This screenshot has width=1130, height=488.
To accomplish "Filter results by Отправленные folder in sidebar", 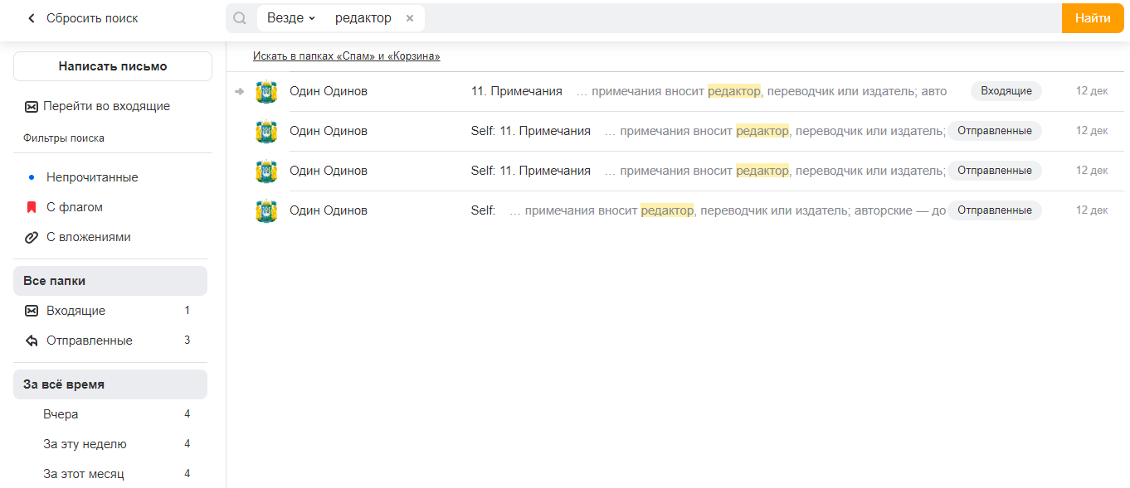I will coord(89,341).
